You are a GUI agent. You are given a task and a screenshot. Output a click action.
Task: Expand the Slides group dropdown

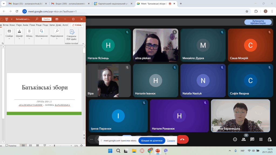click(9, 38)
